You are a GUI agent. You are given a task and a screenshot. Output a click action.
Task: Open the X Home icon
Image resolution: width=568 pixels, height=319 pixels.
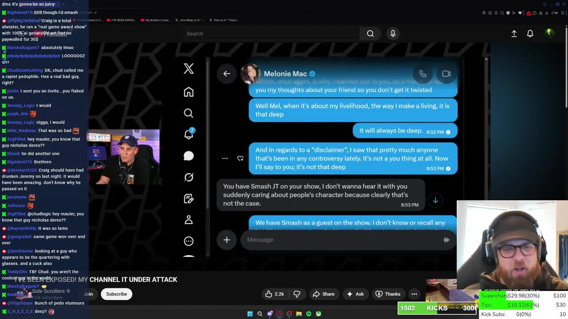click(x=189, y=92)
